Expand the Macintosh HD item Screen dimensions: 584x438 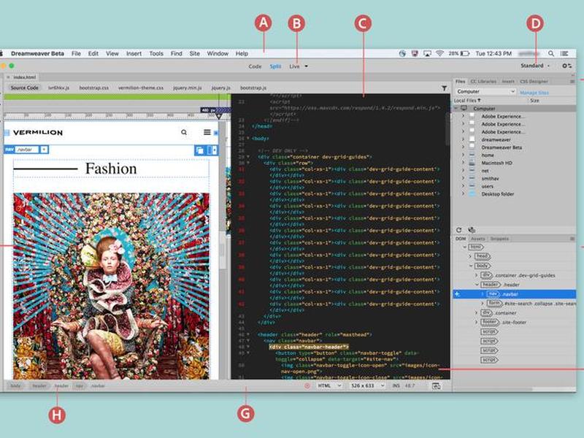click(x=464, y=163)
